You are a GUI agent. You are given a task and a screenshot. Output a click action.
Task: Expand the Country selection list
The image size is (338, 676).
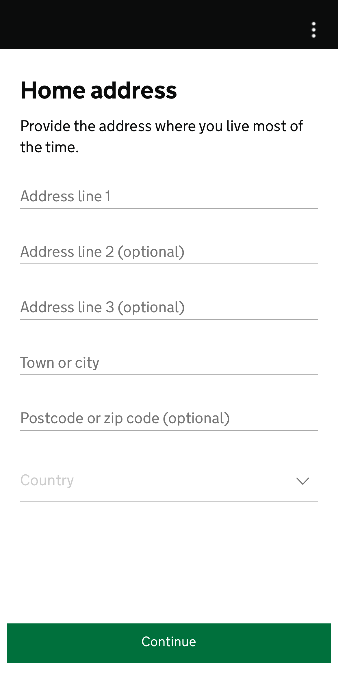[x=169, y=481]
